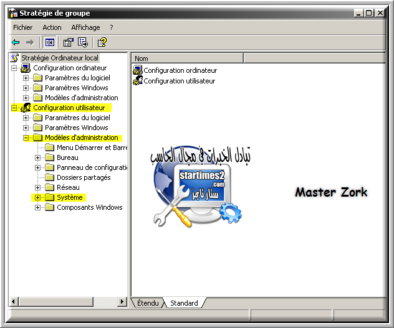Switch to the Standard tab
Screen dimensions: 394x328
click(x=184, y=303)
